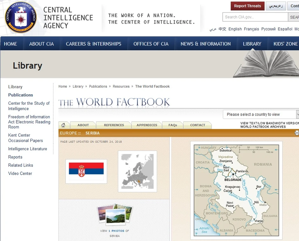Switch to the REFERENCES tab
The height and width of the screenshot is (241, 299).
(114, 125)
